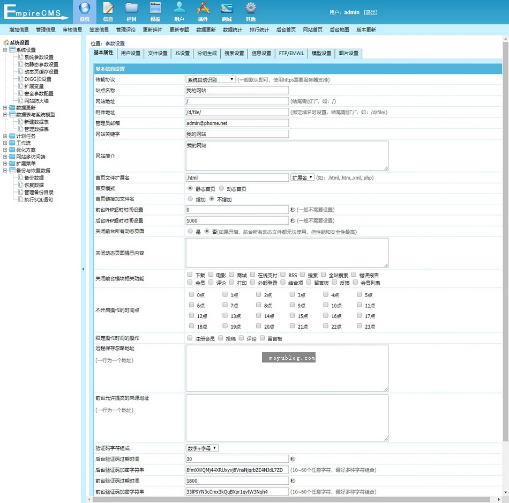Switch to the FTP/EMAIL tab
The width and height of the screenshot is (509, 503).
[x=291, y=53]
